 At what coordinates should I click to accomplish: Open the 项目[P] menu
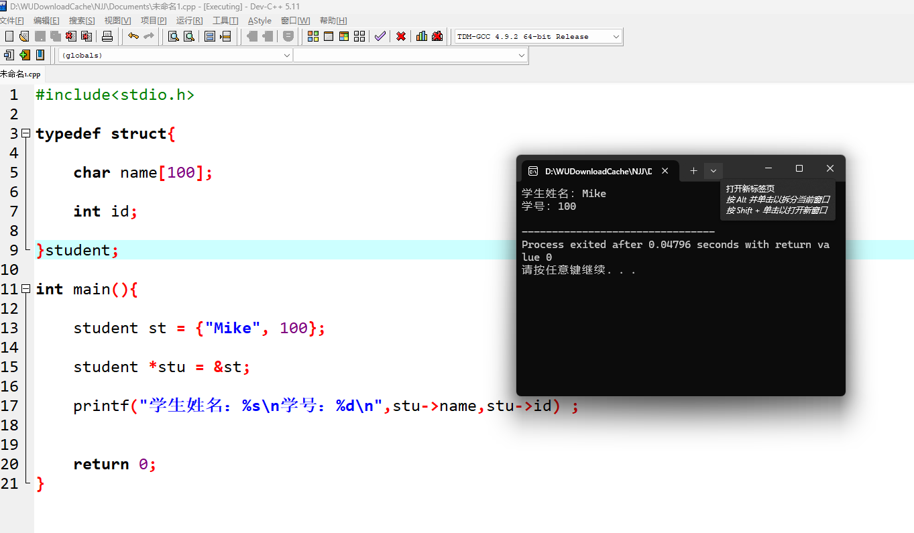coord(154,21)
